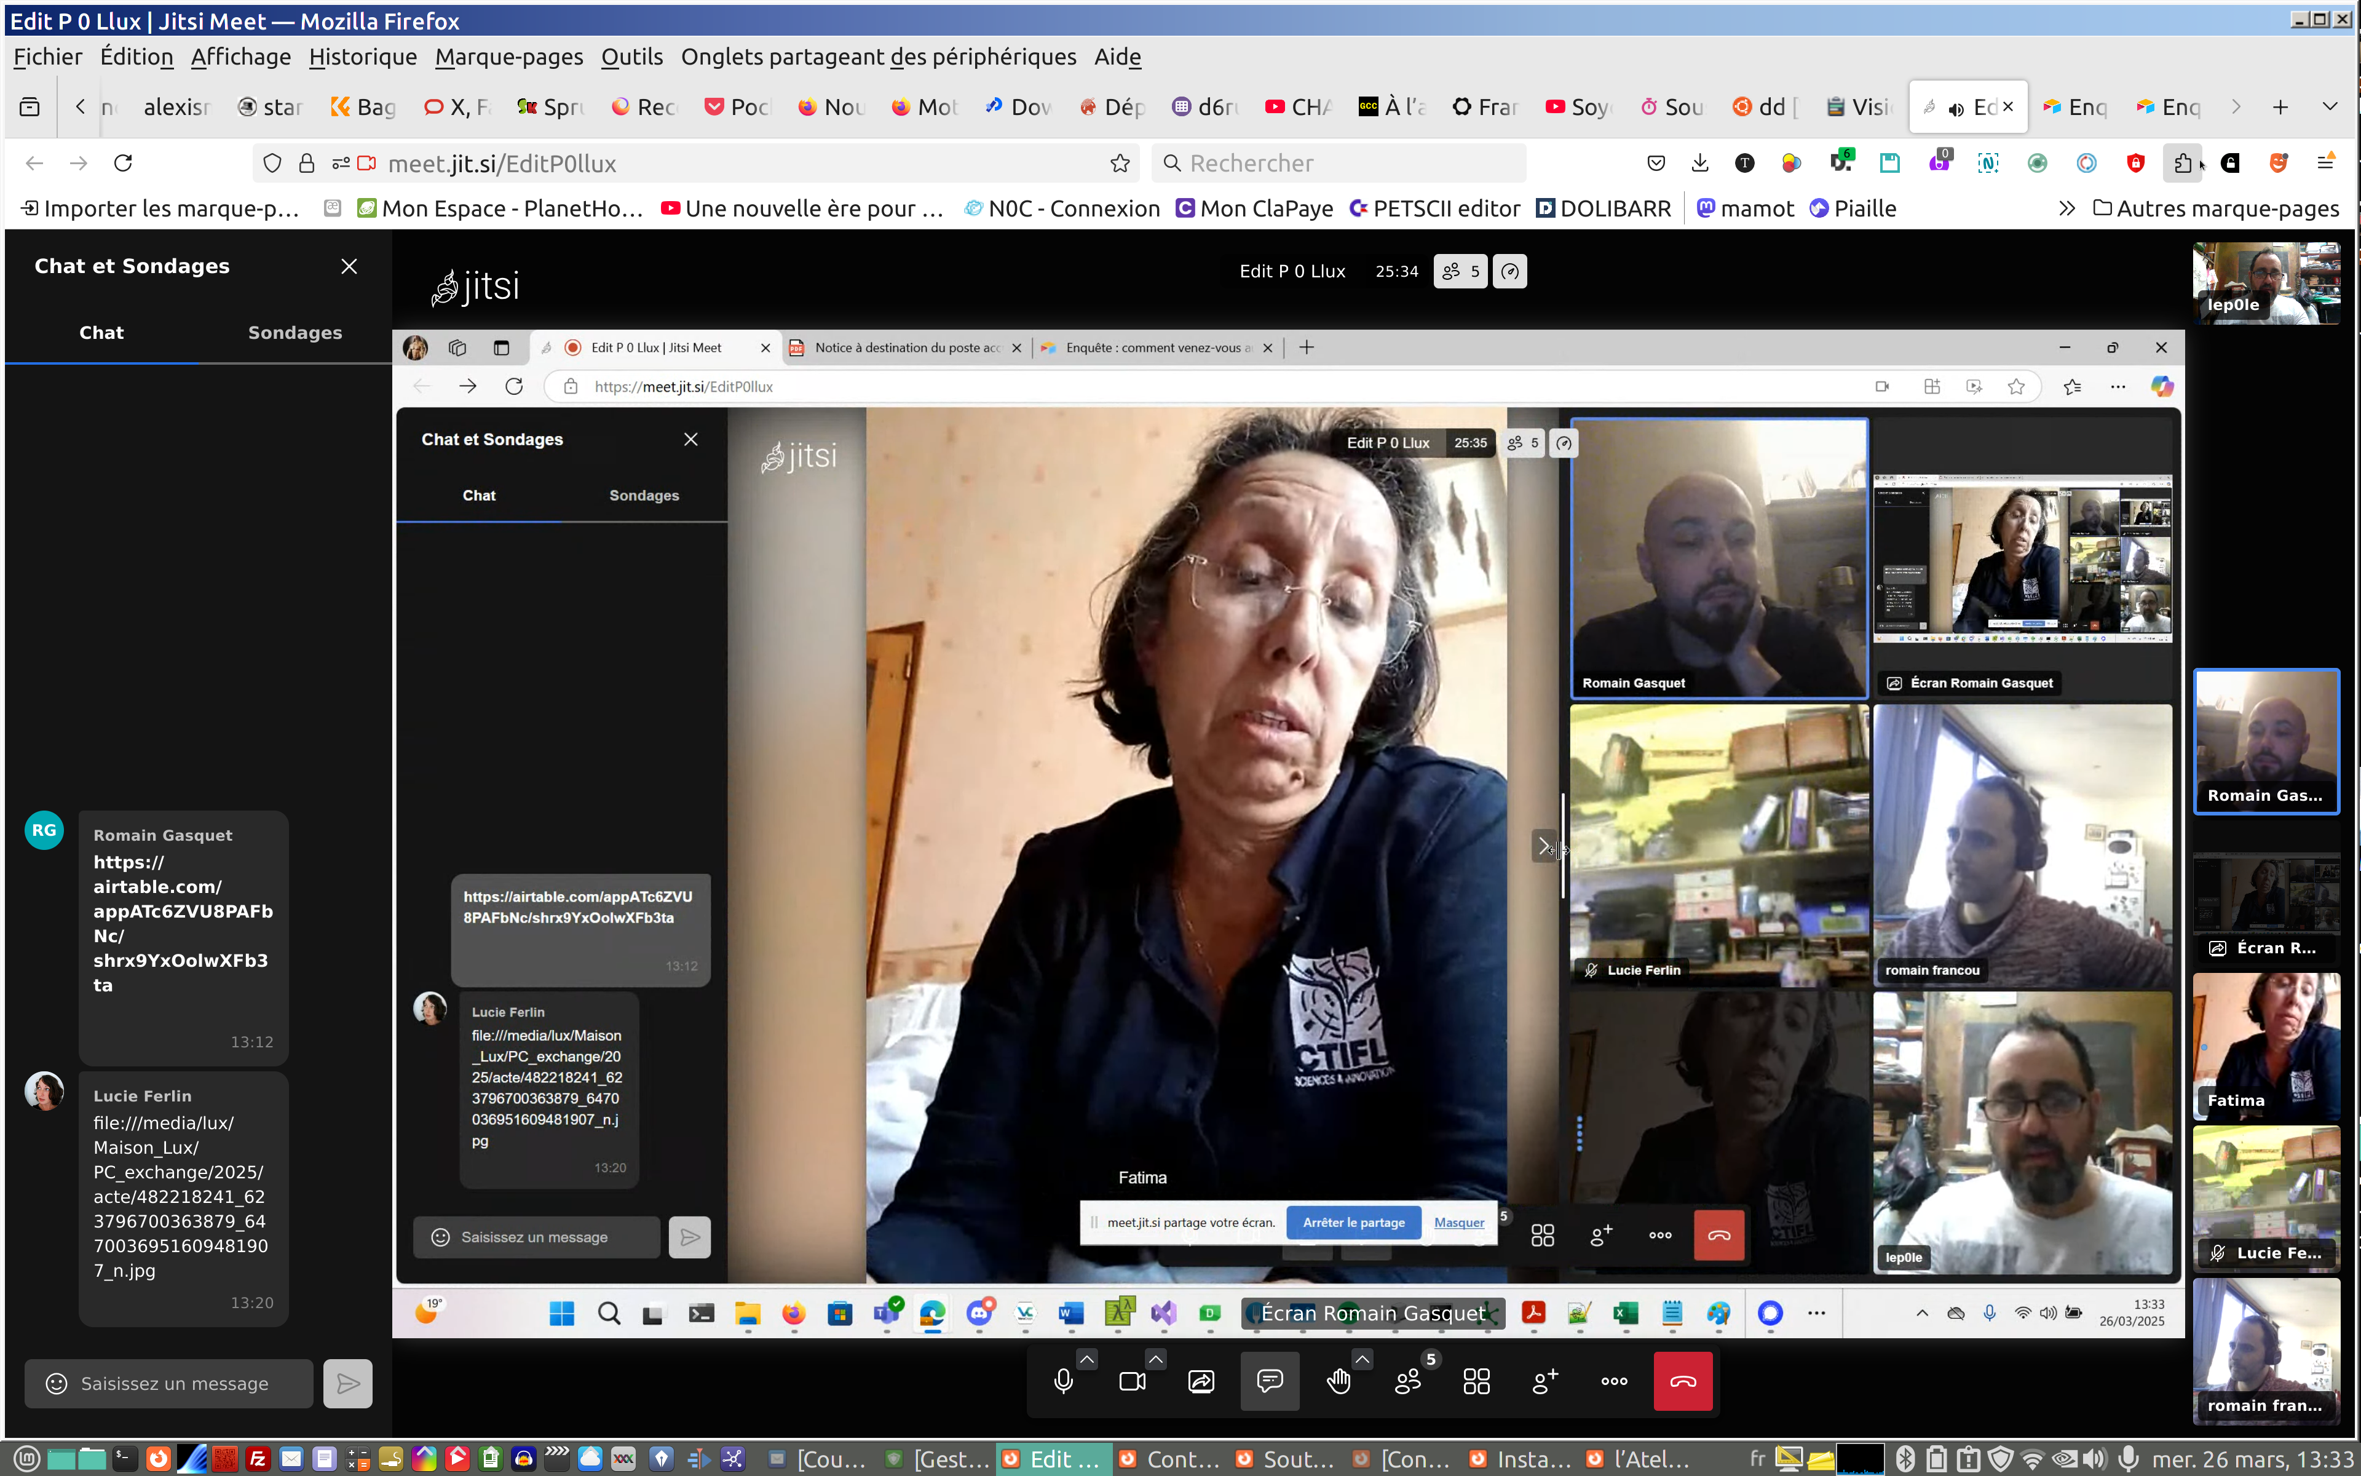Open connection performance icon near timer
Image resolution: width=2361 pixels, height=1476 pixels.
pyautogui.click(x=1509, y=271)
